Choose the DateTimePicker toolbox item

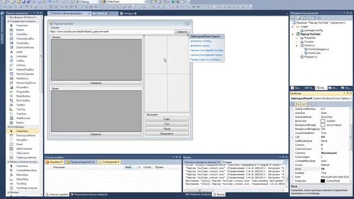pos(25,48)
